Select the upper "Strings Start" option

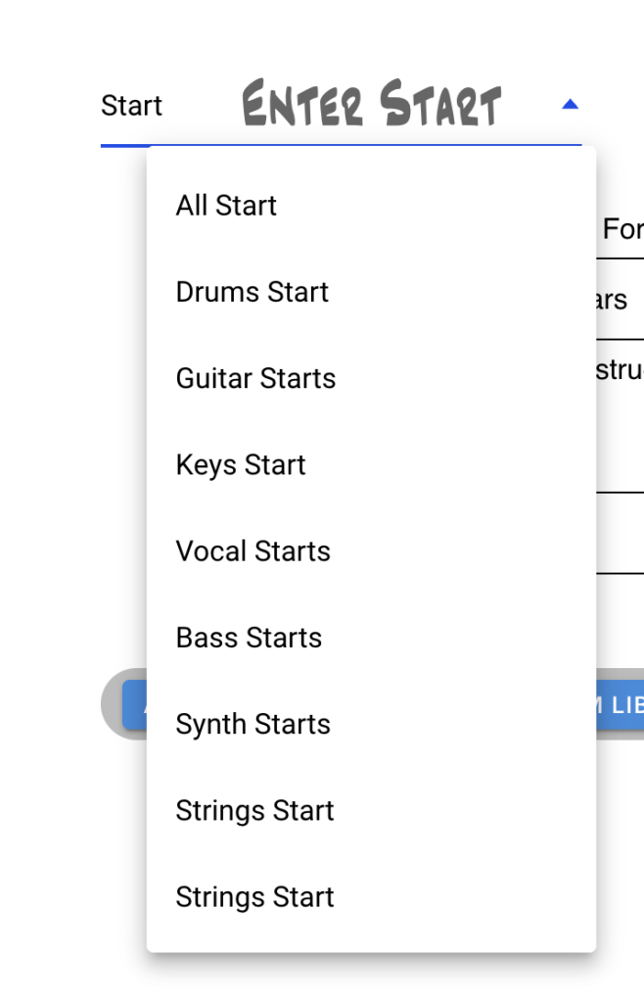(x=254, y=810)
